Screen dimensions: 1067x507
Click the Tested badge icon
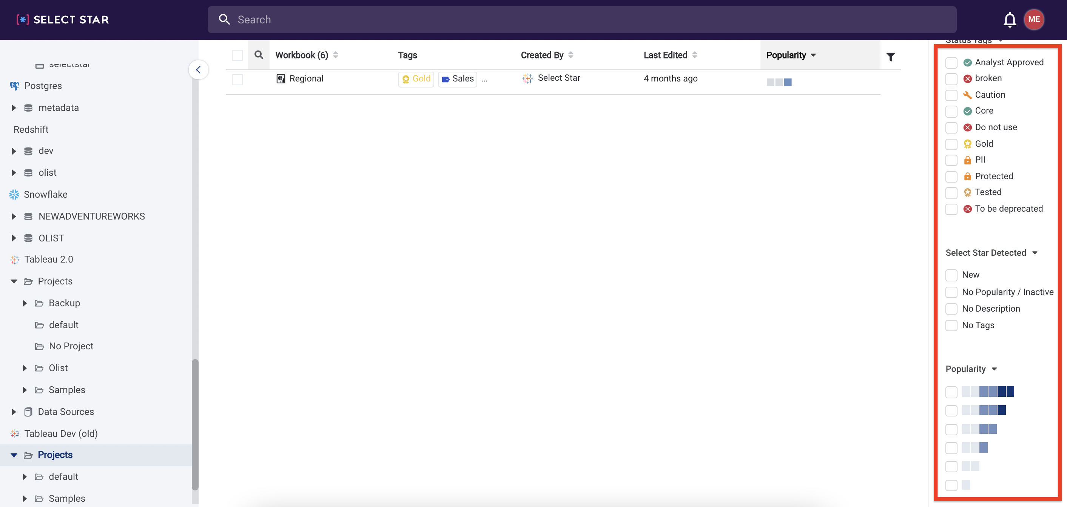(968, 192)
